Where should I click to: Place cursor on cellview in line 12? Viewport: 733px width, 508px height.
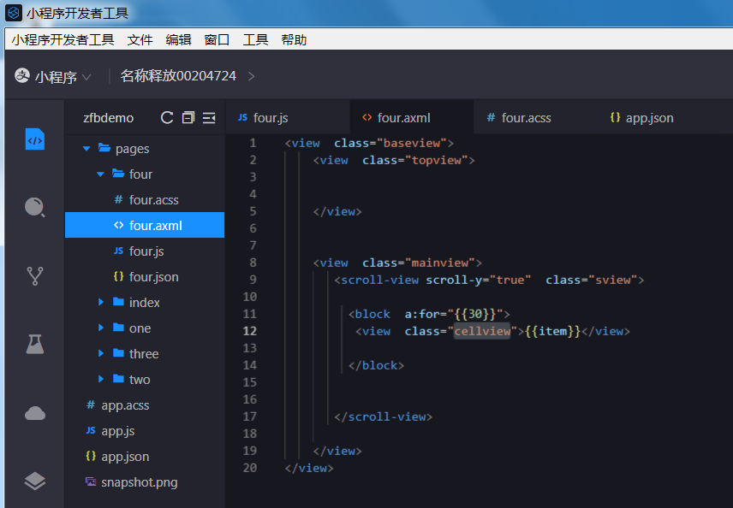[x=482, y=331]
